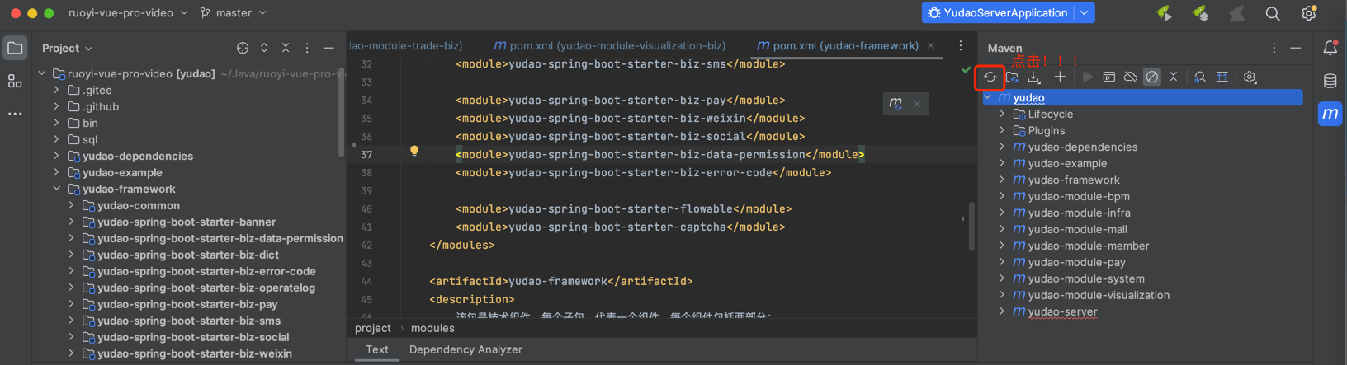Click Add Maven Project plus icon
The image size is (1347, 365).
[1060, 77]
